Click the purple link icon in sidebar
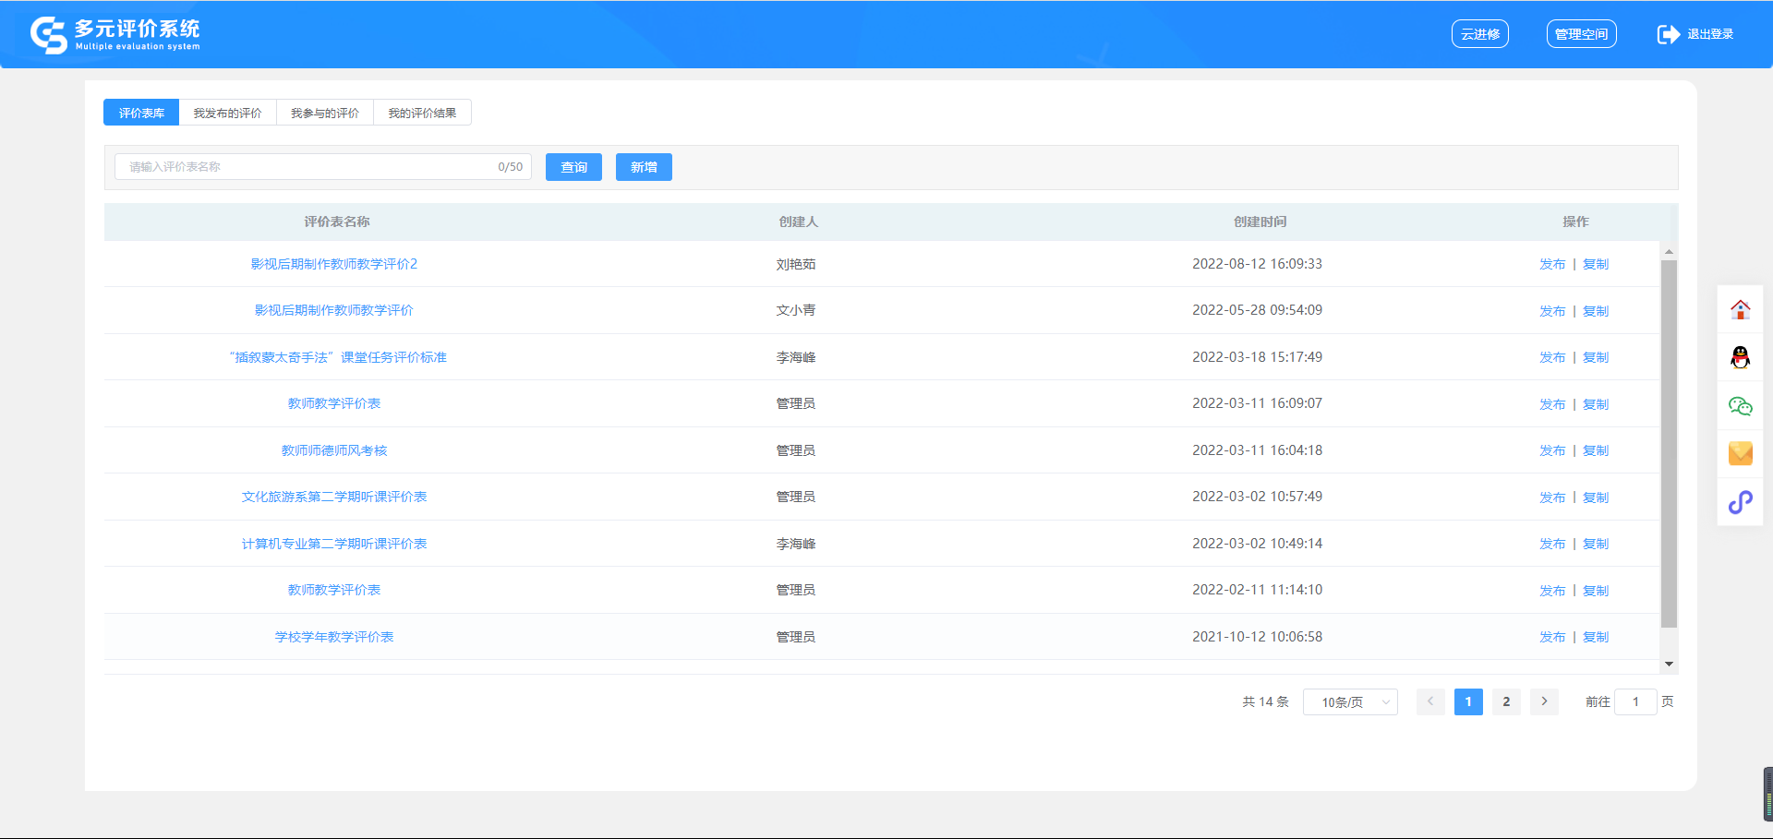 [1740, 502]
